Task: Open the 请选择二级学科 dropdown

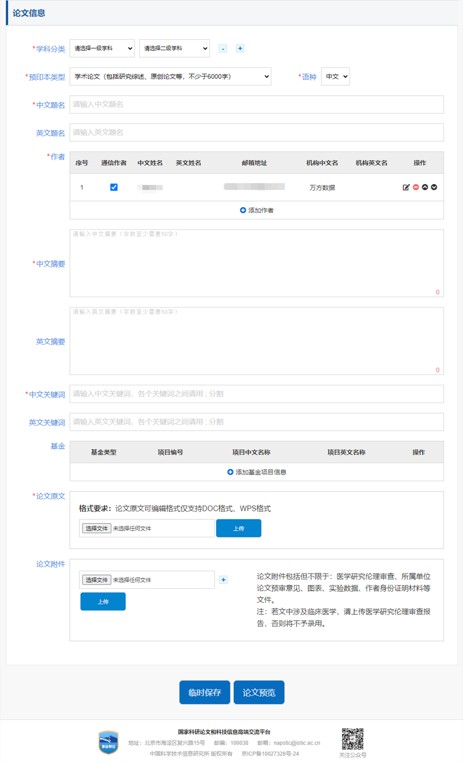Action: pyautogui.click(x=174, y=48)
